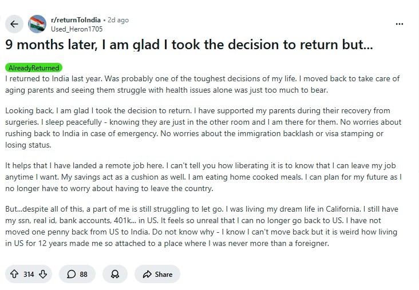Open the comments speech bubble icon
Viewport: 419px width, 290px height.
[x=71, y=274]
